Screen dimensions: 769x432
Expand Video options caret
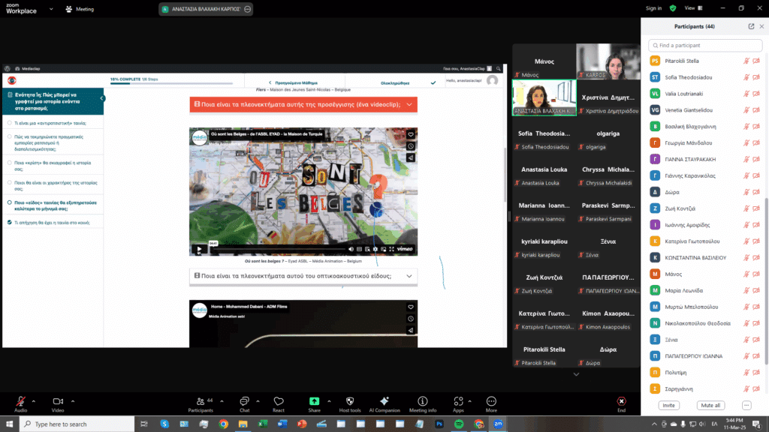point(73,402)
